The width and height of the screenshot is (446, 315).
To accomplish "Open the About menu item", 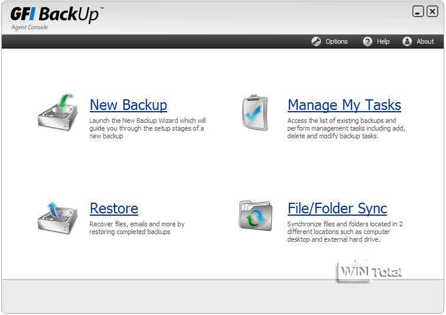I will 425,41.
